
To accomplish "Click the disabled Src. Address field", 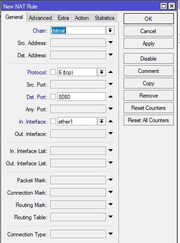I will 78,43.
